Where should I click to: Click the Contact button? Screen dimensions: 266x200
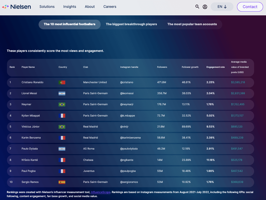pos(250,7)
